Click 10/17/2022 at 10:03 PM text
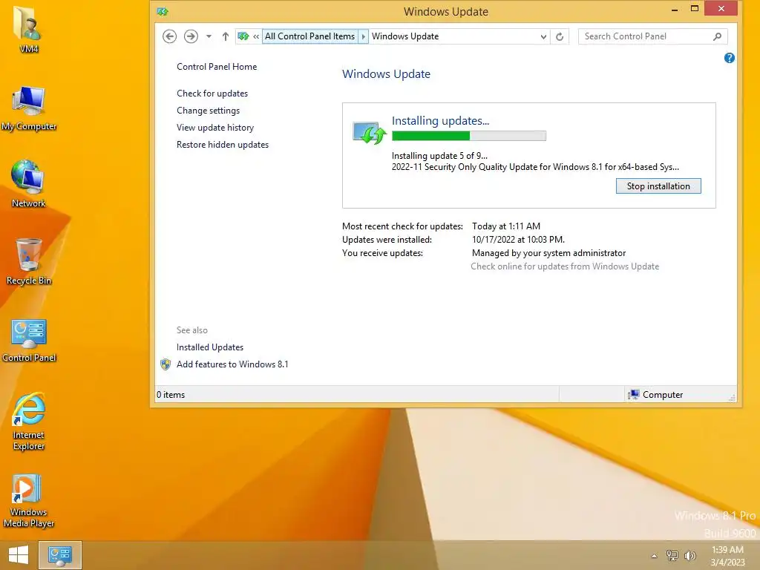This screenshot has height=570, width=760. 518,240
